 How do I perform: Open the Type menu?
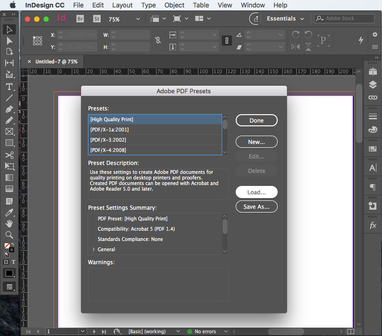tap(148, 5)
